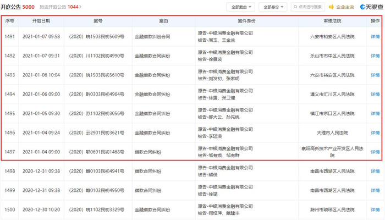Viewport: 385px width, 221px height.
Task: Click court 南昌市西湖区人民法院 in row 1498
Action: [x=332, y=171]
